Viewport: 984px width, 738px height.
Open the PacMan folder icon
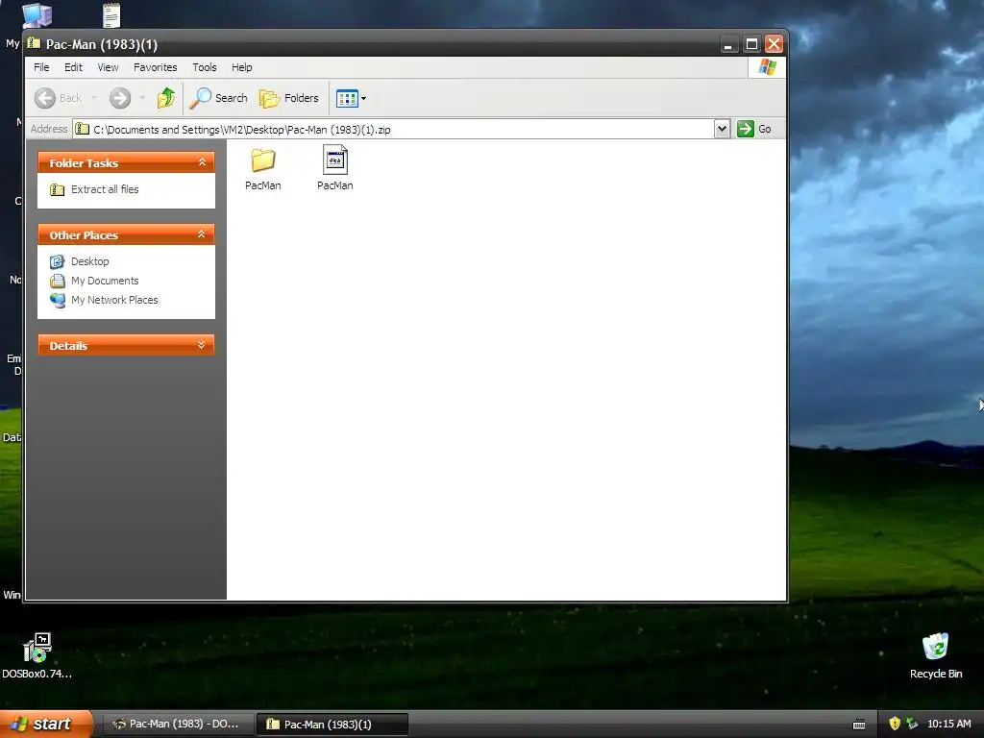[x=263, y=161]
